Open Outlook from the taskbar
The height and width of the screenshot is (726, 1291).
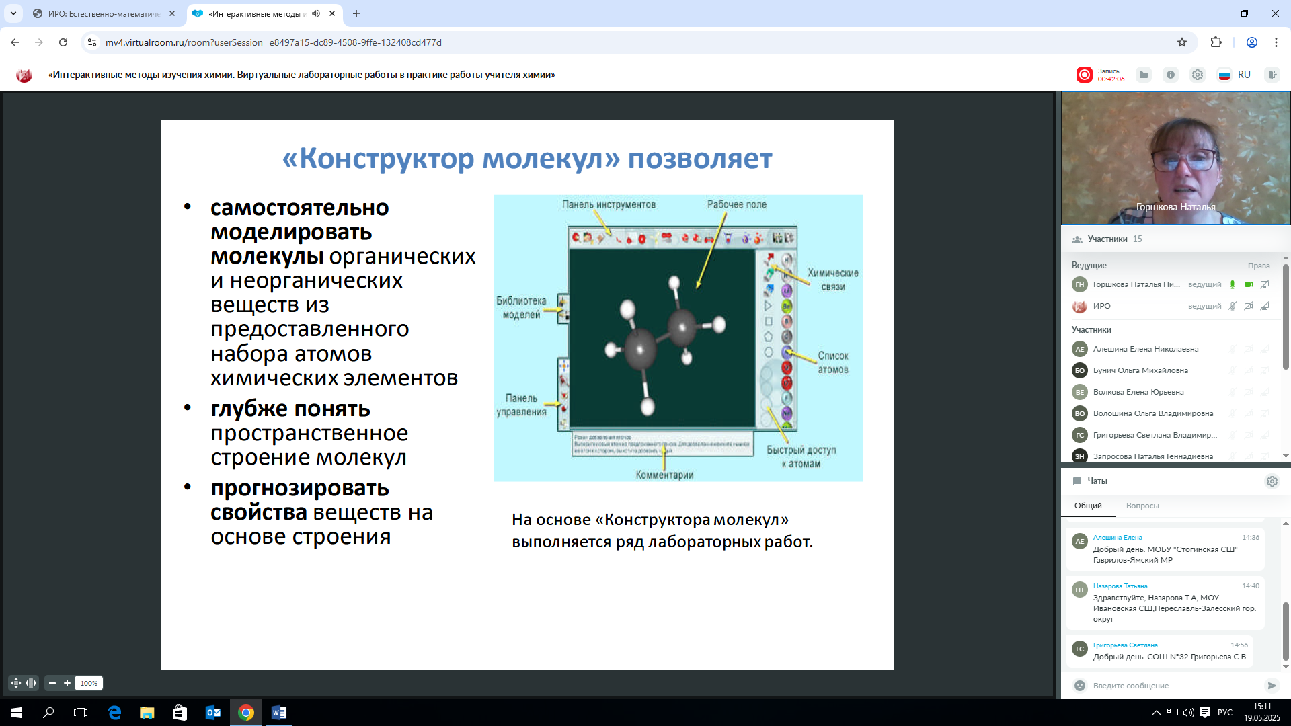pos(212,713)
